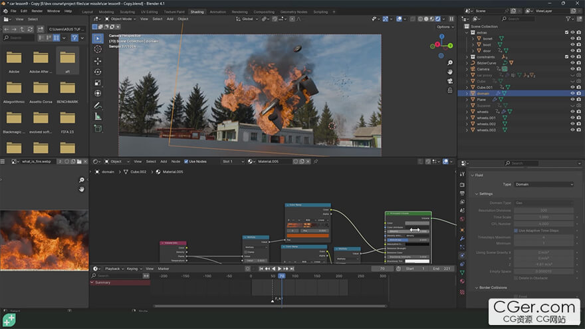
Task: Open the Render menu
Action: (x=37, y=11)
